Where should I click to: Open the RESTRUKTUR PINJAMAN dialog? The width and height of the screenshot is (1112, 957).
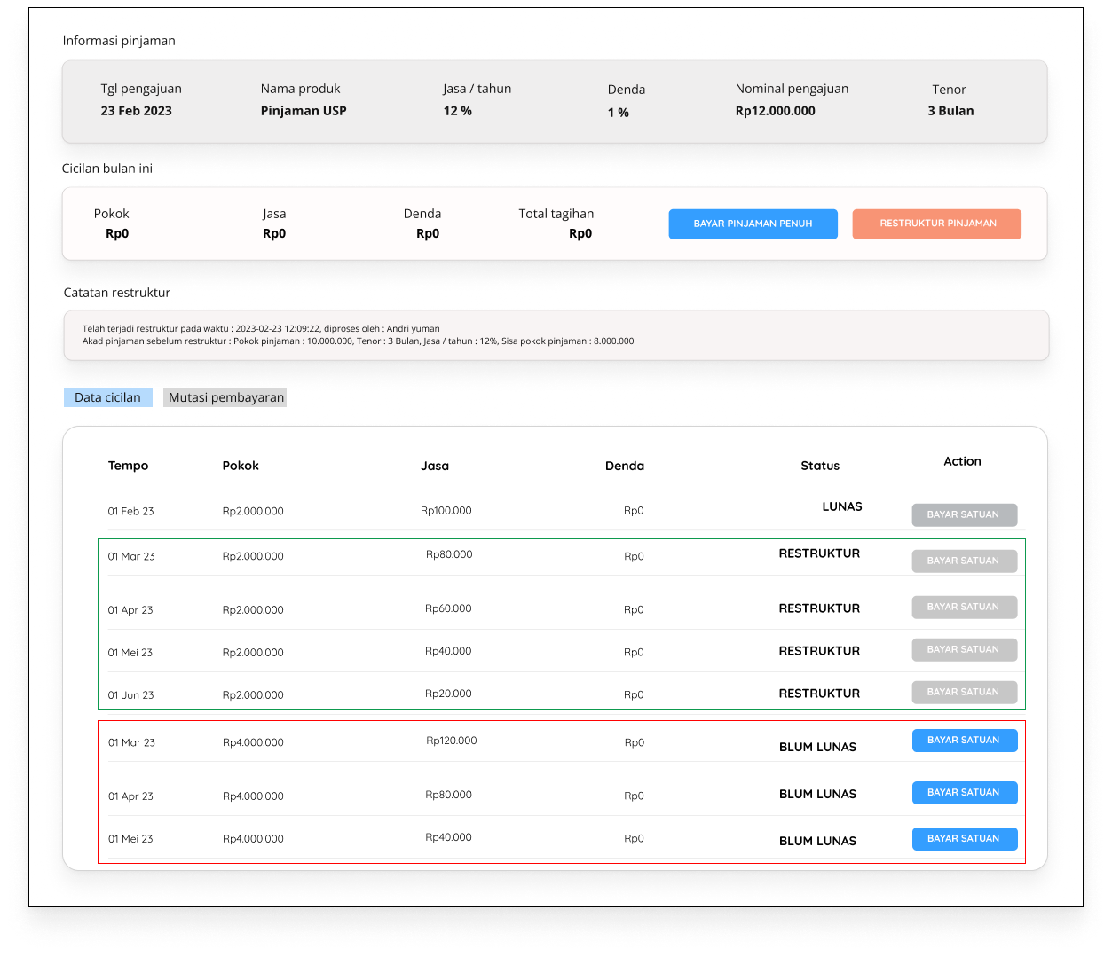pos(936,224)
